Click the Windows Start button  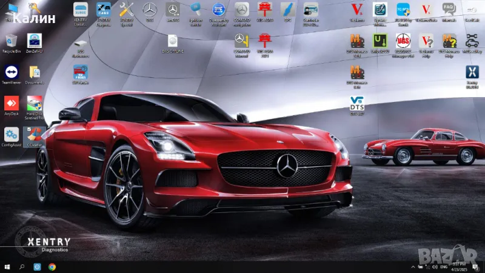pyautogui.click(x=7, y=266)
